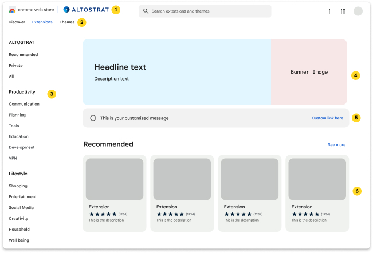Open the Well being category
This screenshot has width=373, height=253.
[19, 240]
